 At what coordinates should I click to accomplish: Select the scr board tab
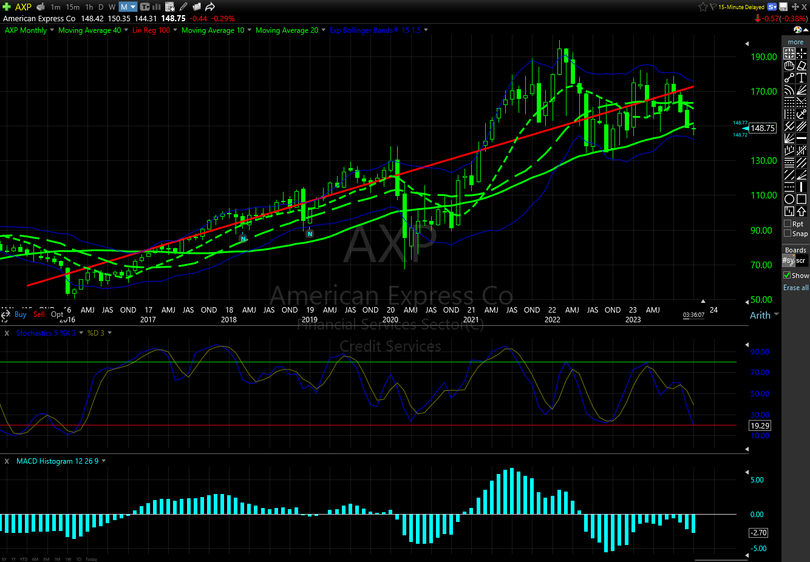pyautogui.click(x=801, y=260)
